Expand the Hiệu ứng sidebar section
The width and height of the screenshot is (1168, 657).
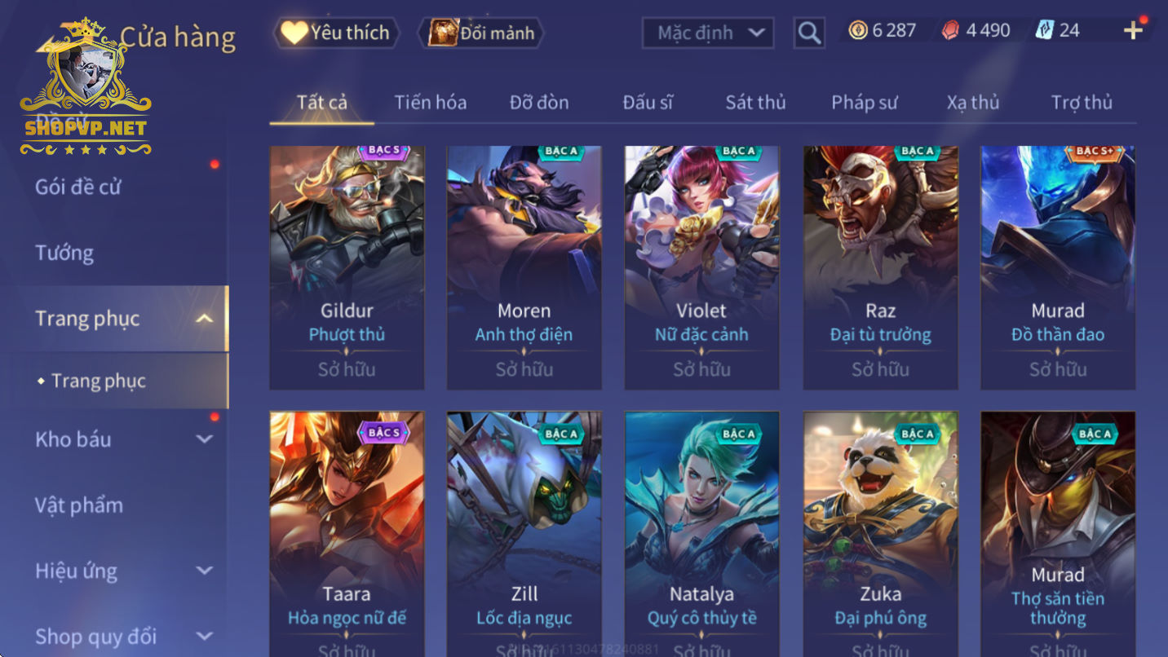205,571
